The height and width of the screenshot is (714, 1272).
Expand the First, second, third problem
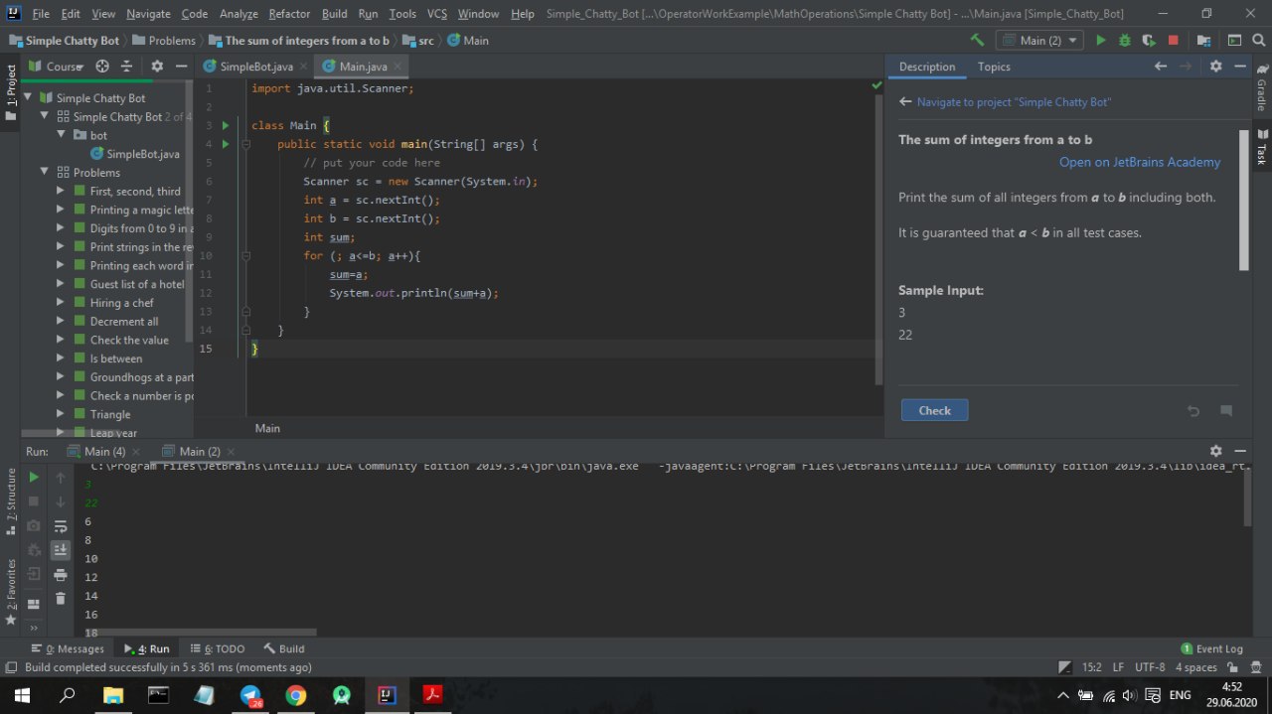[62, 191]
